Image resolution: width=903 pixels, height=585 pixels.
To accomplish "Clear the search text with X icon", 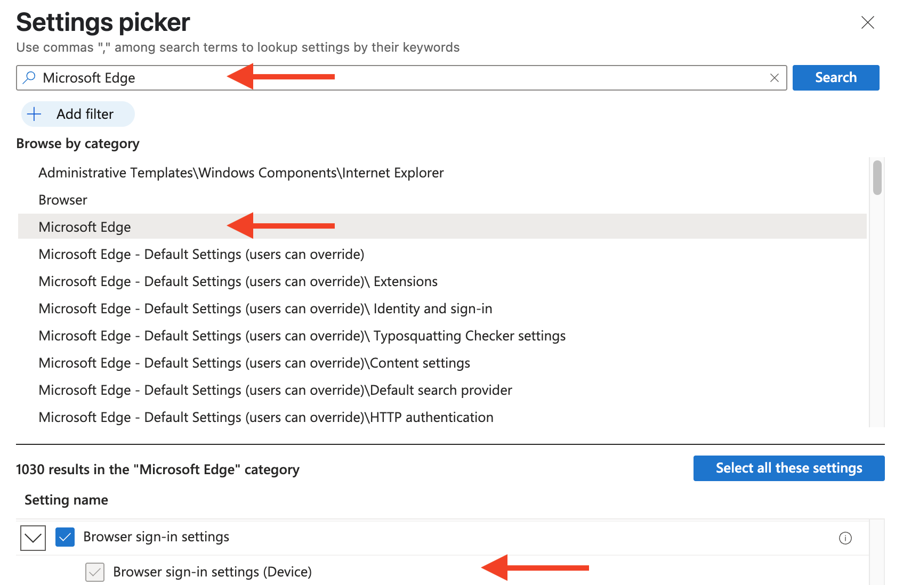I will pos(774,78).
